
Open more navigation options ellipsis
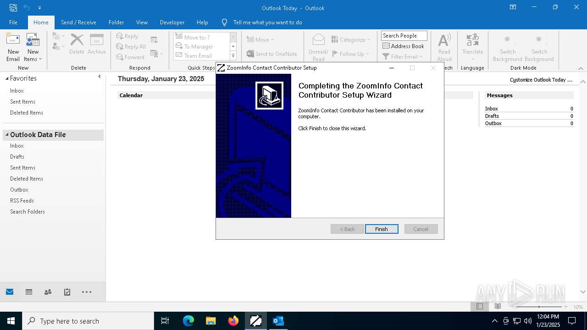click(87, 292)
